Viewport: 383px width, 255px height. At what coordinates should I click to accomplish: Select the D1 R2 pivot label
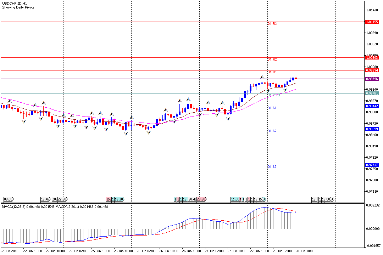272,59
